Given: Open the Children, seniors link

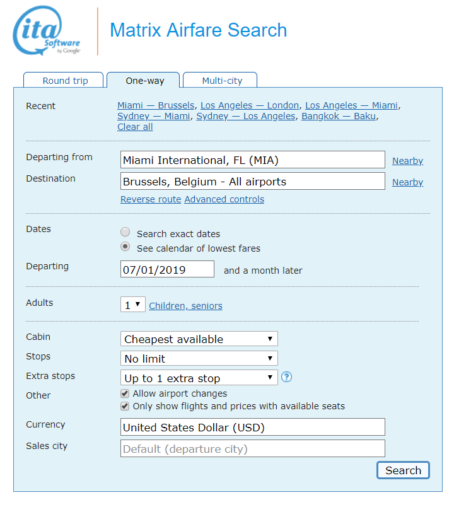Looking at the screenshot, I should [185, 306].
